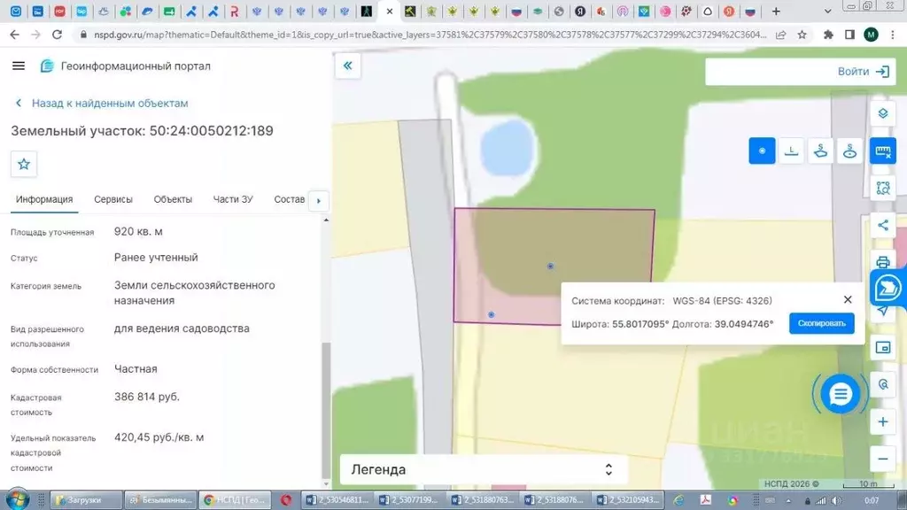This screenshot has height=510, width=907.
Task: Open Internet Explorer from taskbar
Action: pyautogui.click(x=678, y=500)
